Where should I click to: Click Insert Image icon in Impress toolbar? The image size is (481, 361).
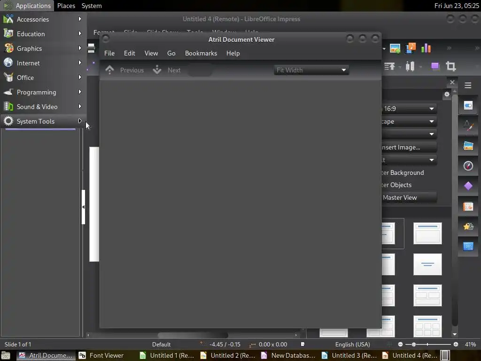[395, 48]
